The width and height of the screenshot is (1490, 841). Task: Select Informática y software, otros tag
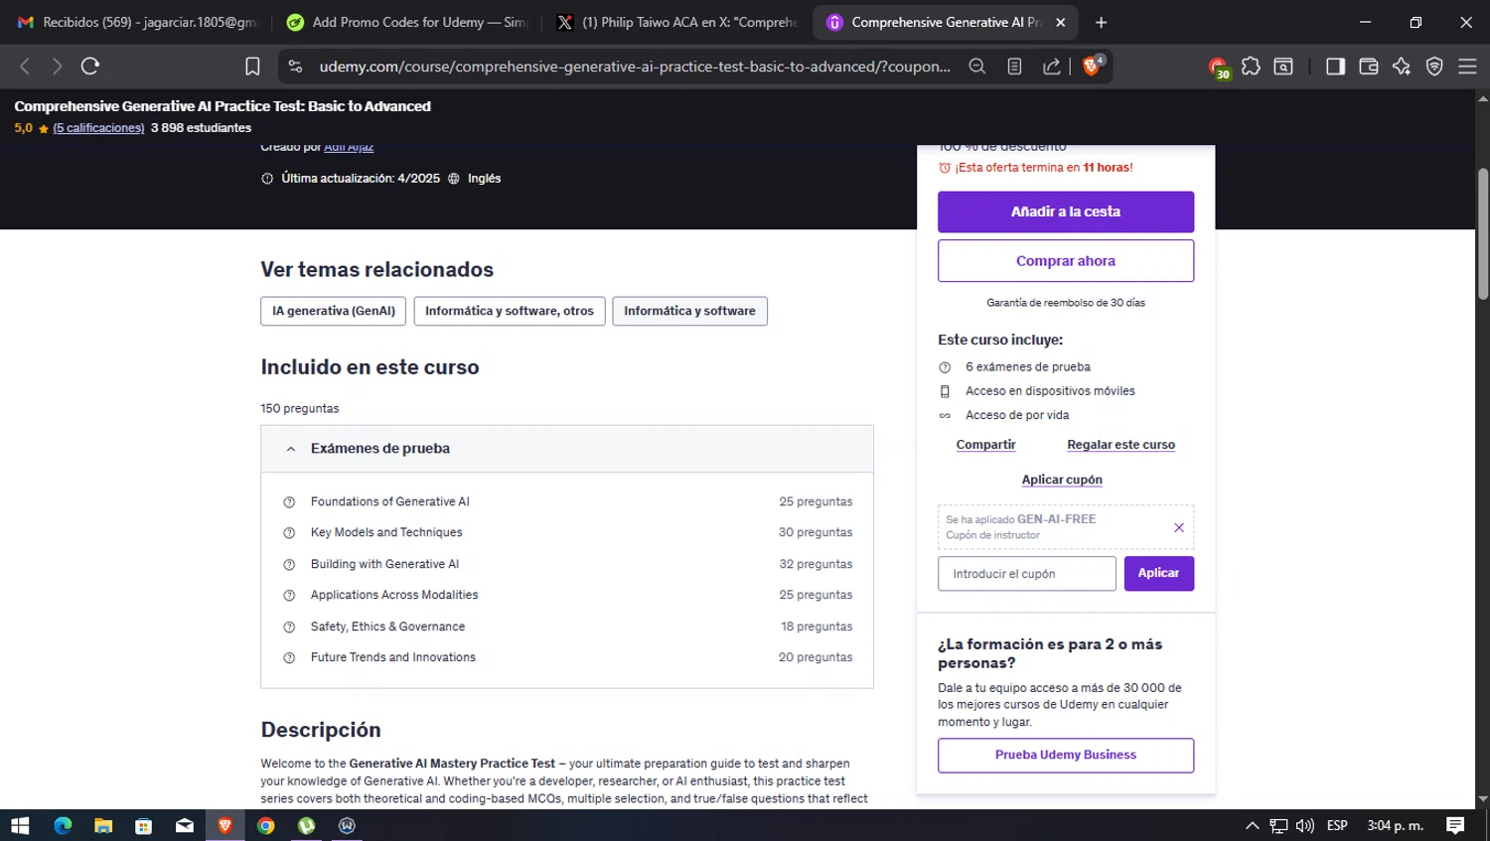point(510,311)
